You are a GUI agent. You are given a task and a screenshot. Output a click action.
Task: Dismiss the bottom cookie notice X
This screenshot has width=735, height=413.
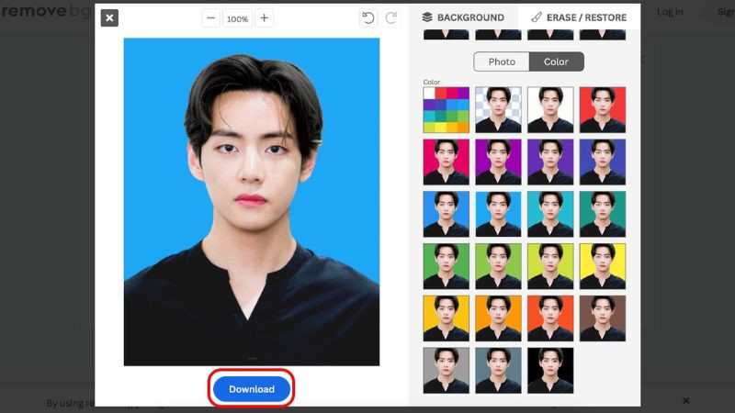tap(685, 401)
